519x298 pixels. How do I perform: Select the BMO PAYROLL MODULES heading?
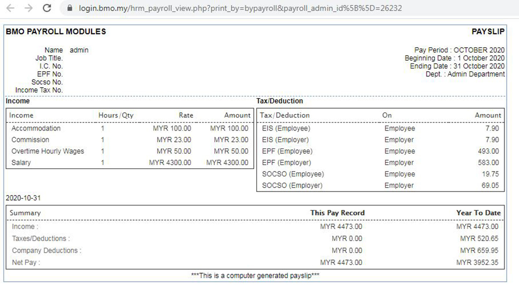pyautogui.click(x=56, y=32)
